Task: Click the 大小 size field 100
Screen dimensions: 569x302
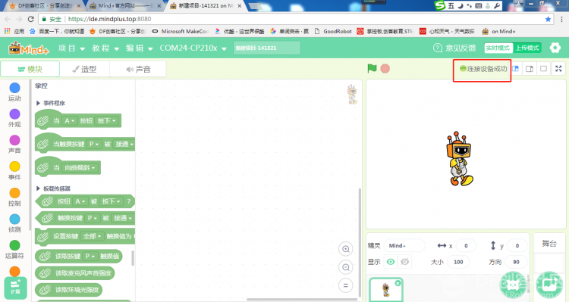Action: coord(458,262)
